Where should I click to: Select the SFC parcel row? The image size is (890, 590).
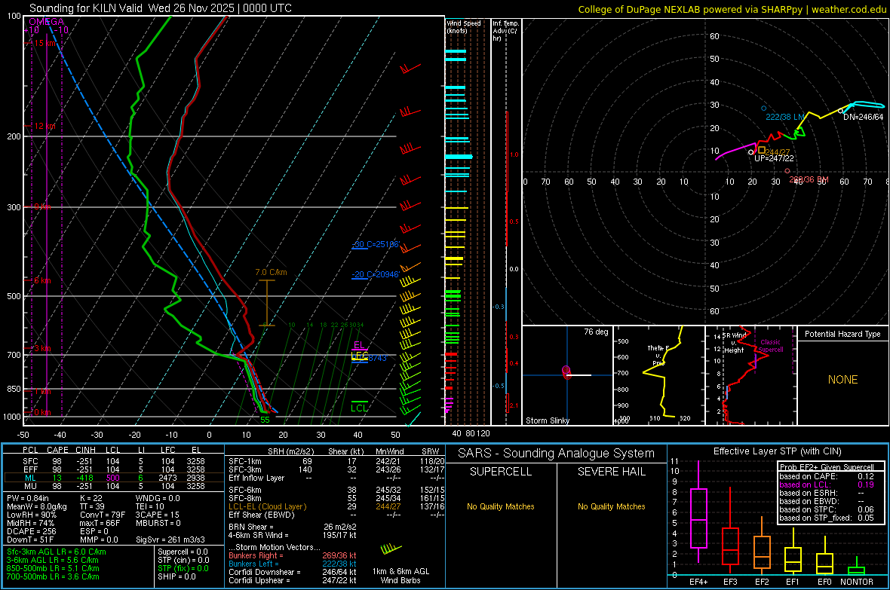coord(114,461)
